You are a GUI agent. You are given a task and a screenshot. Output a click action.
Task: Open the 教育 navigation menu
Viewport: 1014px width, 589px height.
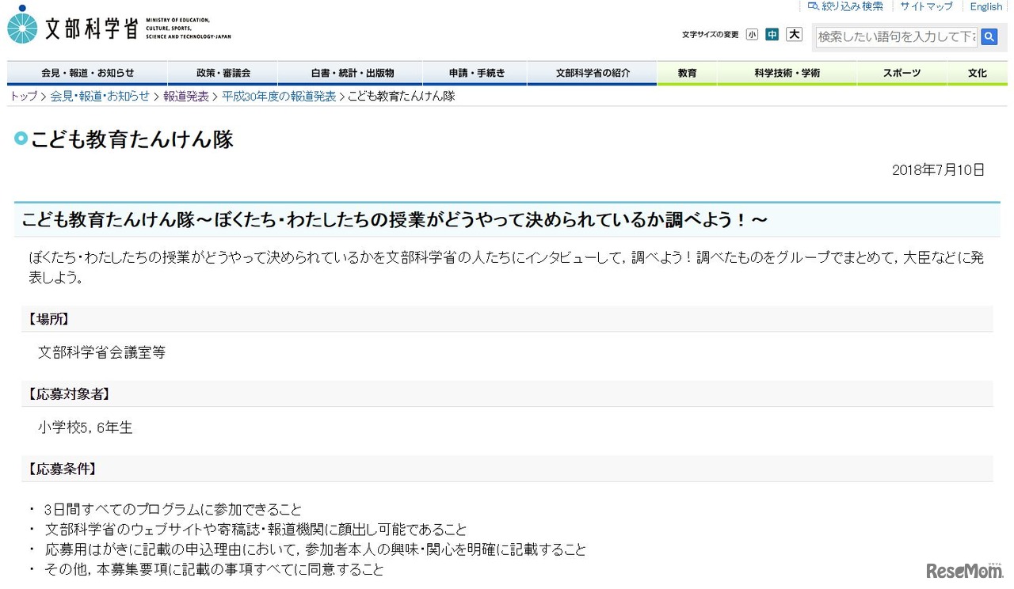tap(686, 72)
